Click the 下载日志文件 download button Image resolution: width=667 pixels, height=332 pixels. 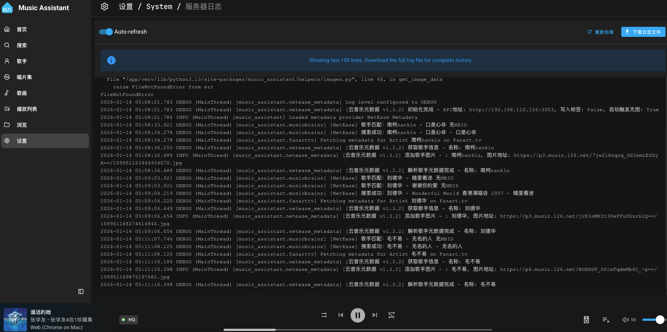click(643, 32)
